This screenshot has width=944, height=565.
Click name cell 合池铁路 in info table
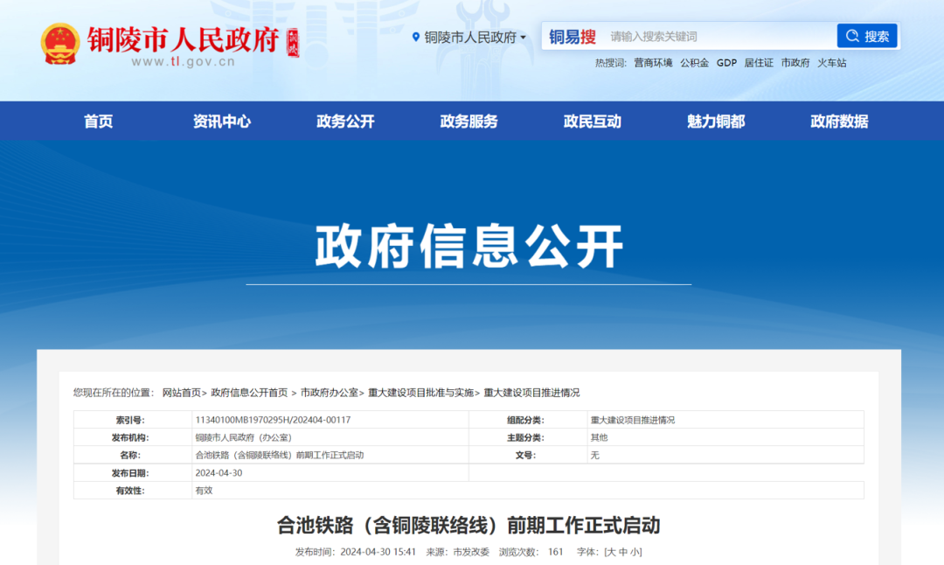(x=280, y=455)
